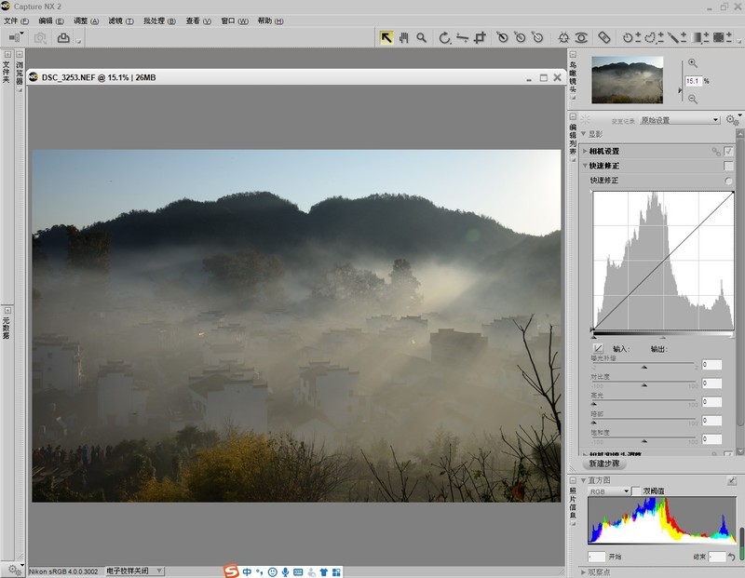Click the 曝光补偿 slider handle
The image size is (745, 578).
643,367
